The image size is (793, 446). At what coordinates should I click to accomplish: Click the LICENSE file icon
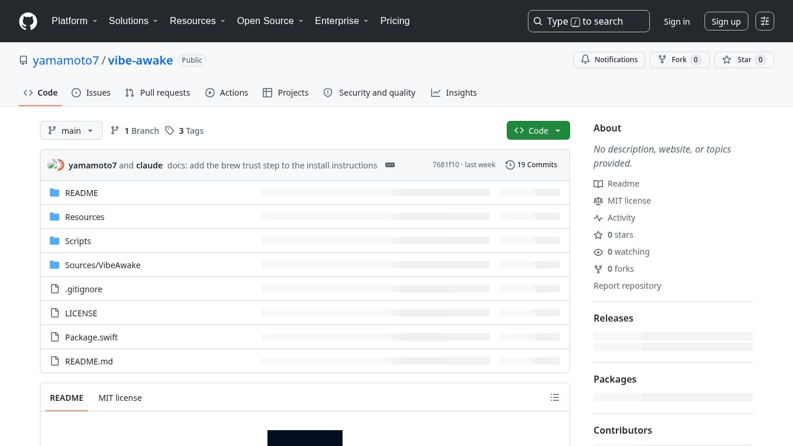55,313
